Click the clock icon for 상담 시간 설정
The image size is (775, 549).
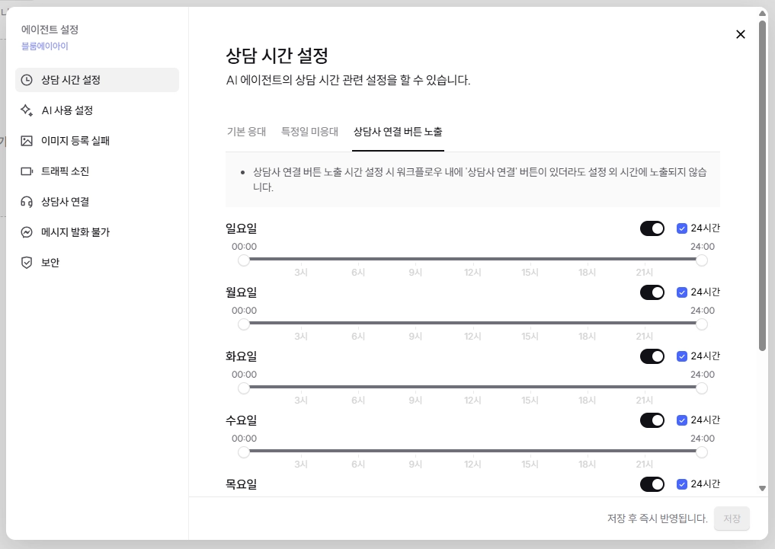[x=27, y=80]
